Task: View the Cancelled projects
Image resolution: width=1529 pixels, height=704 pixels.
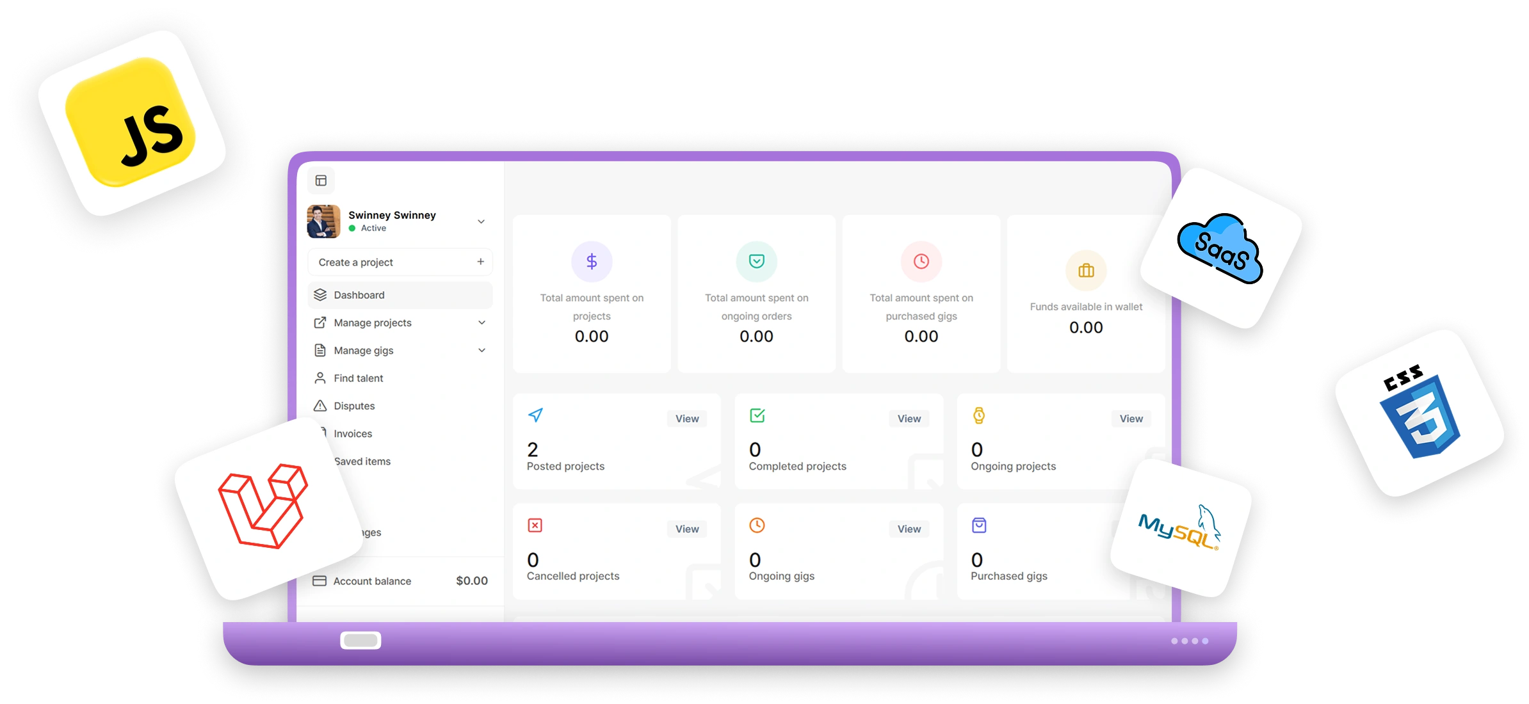Action: point(687,529)
